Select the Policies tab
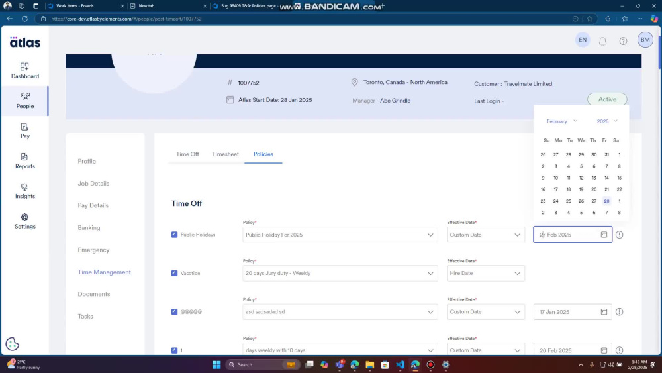662x373 pixels. coord(263,154)
